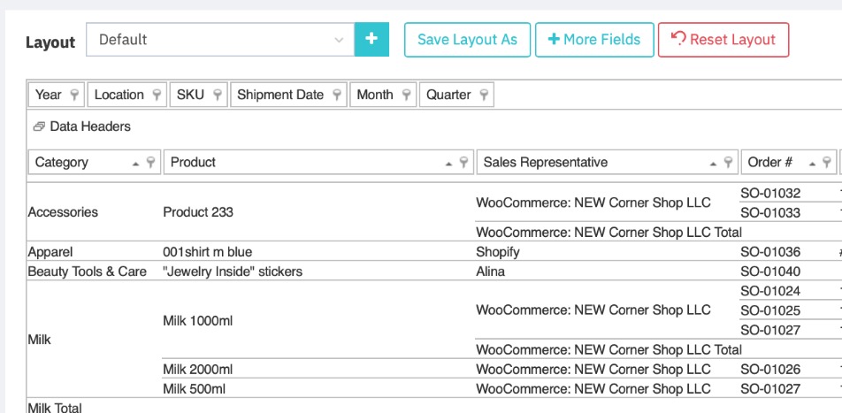Click filter icon on Shipment Date field
Viewport: 842px width, 413px height.
point(337,95)
